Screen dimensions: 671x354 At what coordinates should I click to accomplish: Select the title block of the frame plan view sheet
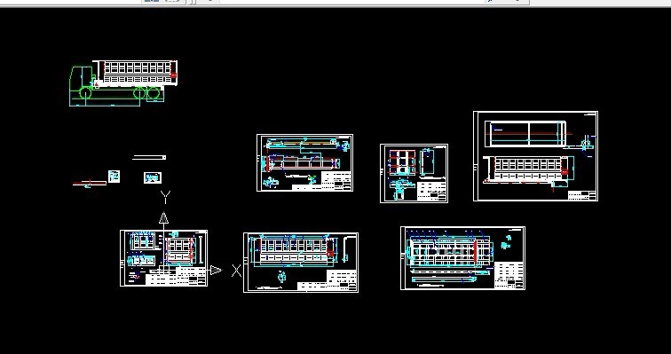tap(509, 276)
